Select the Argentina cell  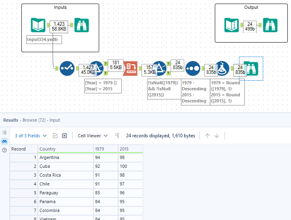point(66,157)
